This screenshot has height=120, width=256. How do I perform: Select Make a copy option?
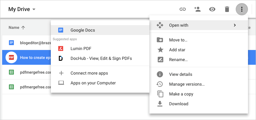(199, 94)
